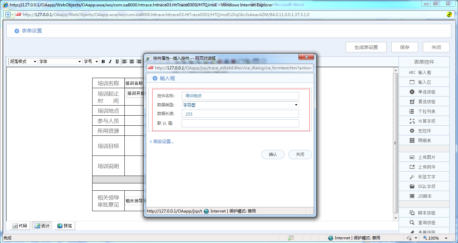Open the 数据类型 dropdown in the dialog
Viewport: 458px width, 243px height.
pos(295,105)
